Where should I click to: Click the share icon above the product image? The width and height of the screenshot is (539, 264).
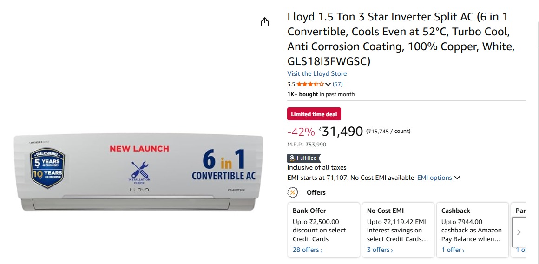click(265, 22)
